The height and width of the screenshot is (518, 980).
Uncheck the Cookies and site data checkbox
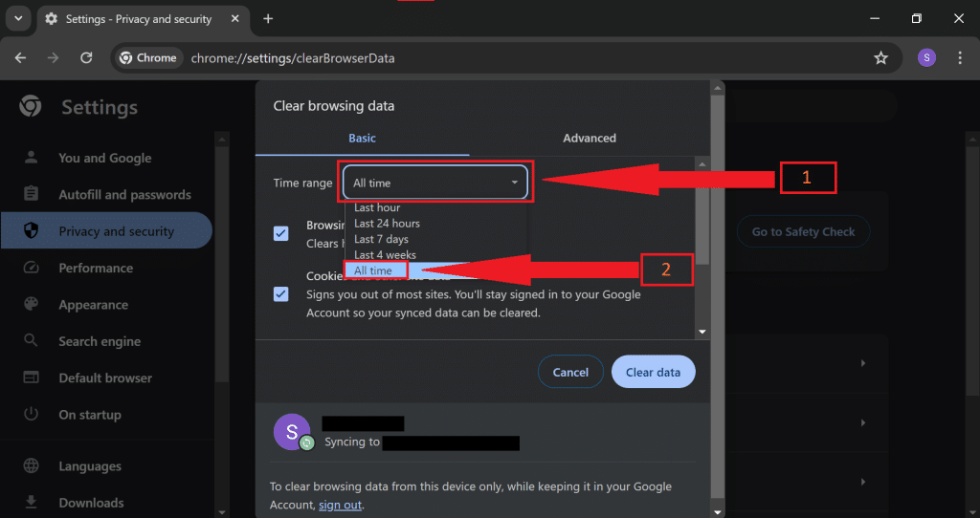(x=281, y=293)
